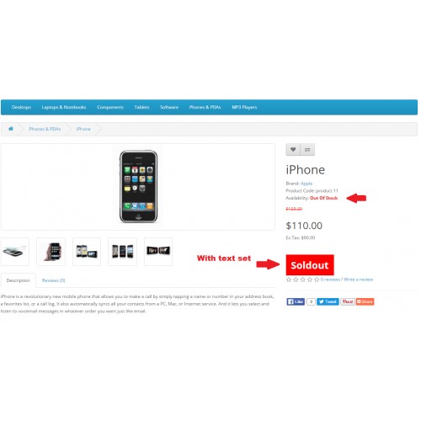Switch to the Reviews (0) tab
The image size is (421, 421).
point(53,280)
